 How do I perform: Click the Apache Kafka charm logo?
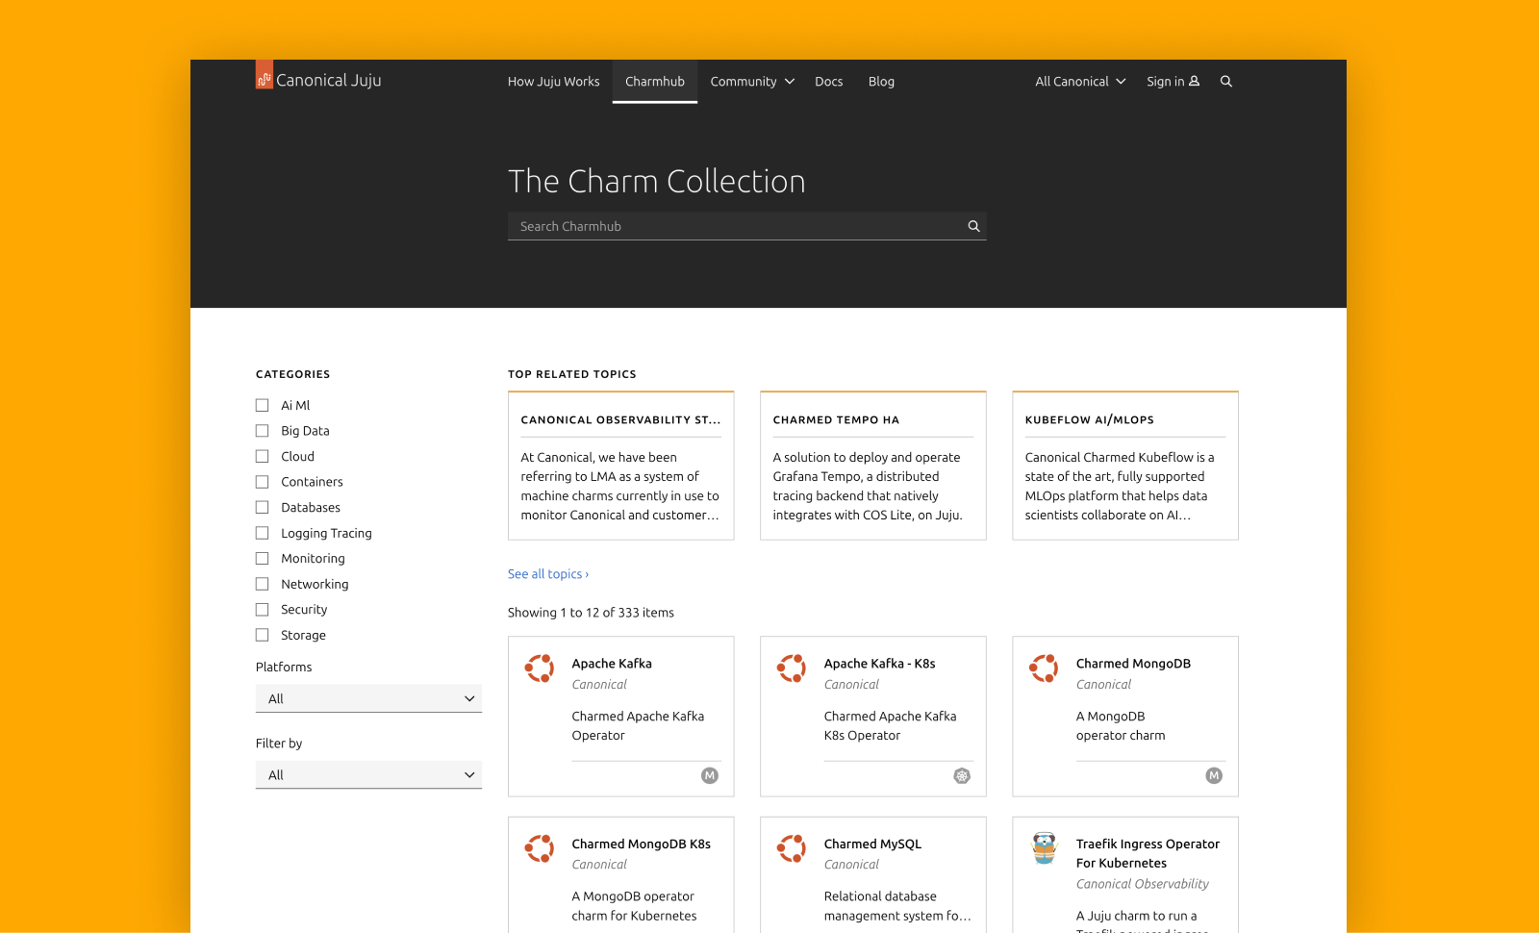click(540, 668)
